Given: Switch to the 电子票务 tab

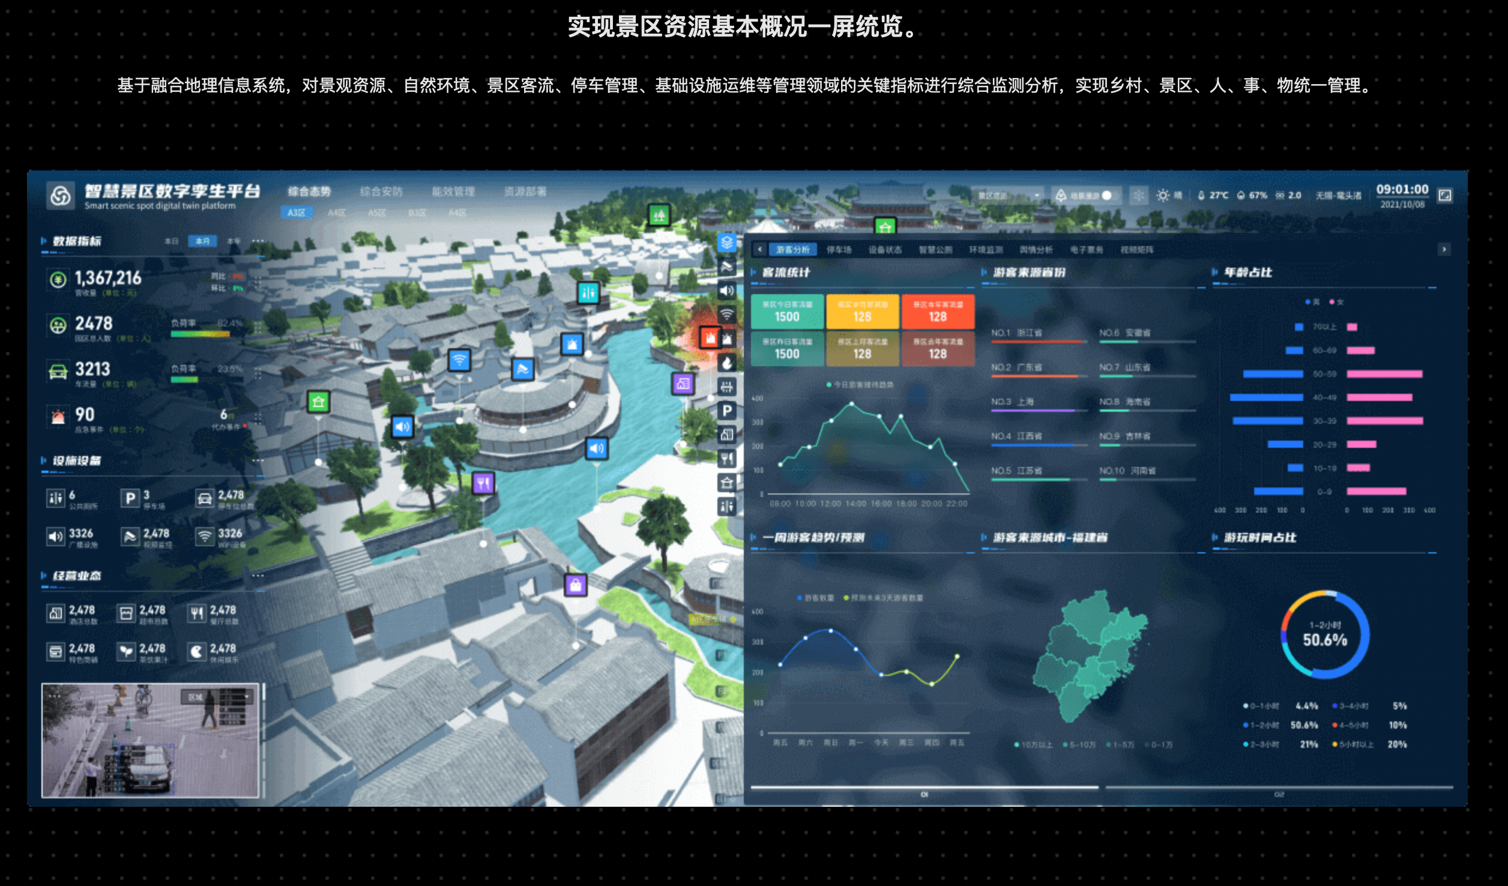Looking at the screenshot, I should [x=1087, y=250].
